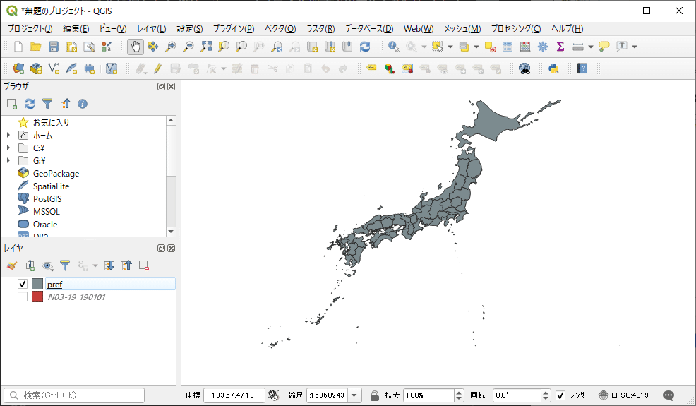Open the Edit menu
The height and width of the screenshot is (406, 696).
pyautogui.click(x=76, y=29)
